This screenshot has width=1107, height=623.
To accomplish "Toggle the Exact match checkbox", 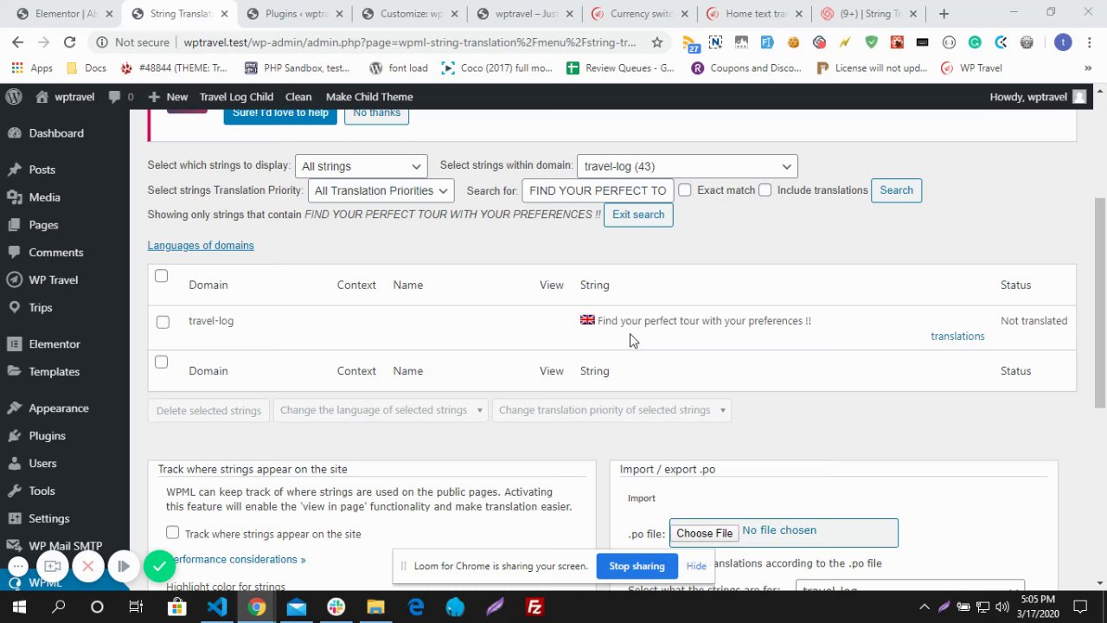I will 685,189.
